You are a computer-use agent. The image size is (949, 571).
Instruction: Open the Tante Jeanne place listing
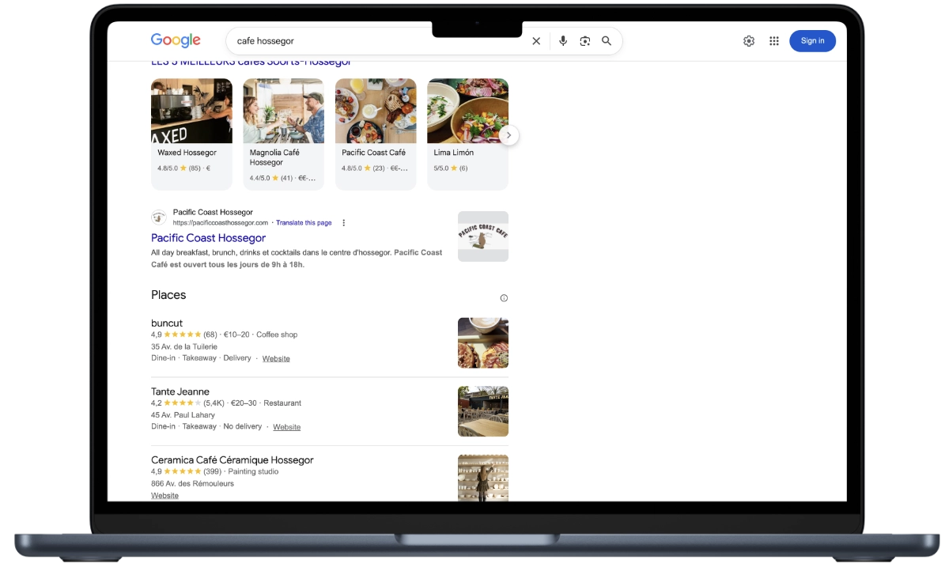180,391
